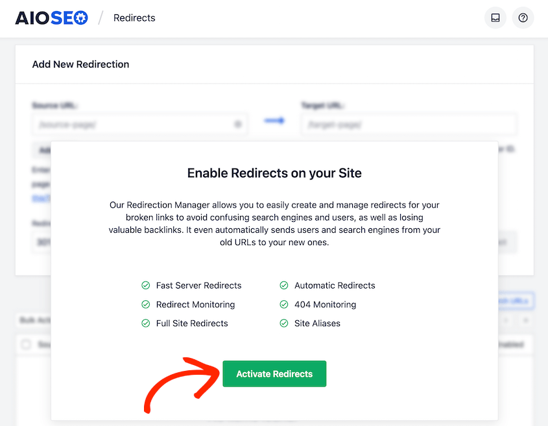Click the Add New Redirection header
The width and height of the screenshot is (548, 426).
pos(80,64)
